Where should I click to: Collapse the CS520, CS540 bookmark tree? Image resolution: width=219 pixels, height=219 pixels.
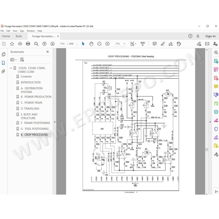(x=11, y=68)
